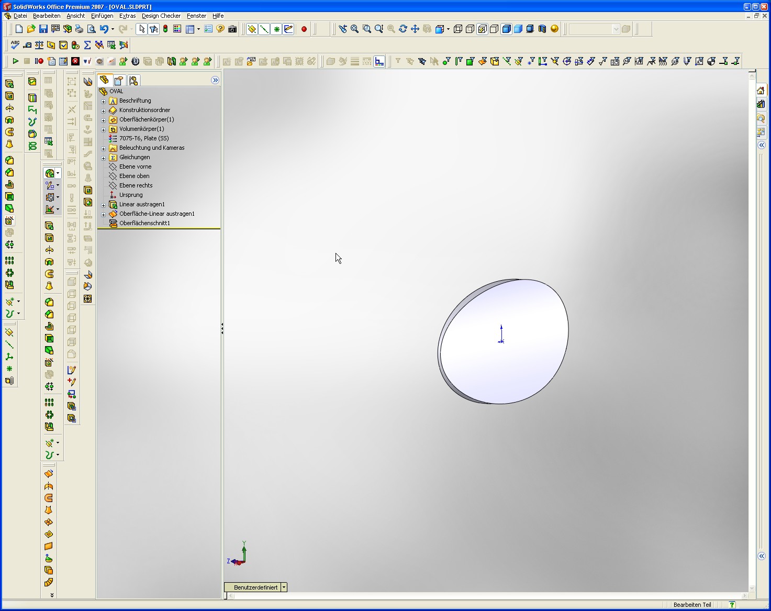771x611 pixels.
Task: Open a file with the Open folder icon
Action: click(31, 29)
